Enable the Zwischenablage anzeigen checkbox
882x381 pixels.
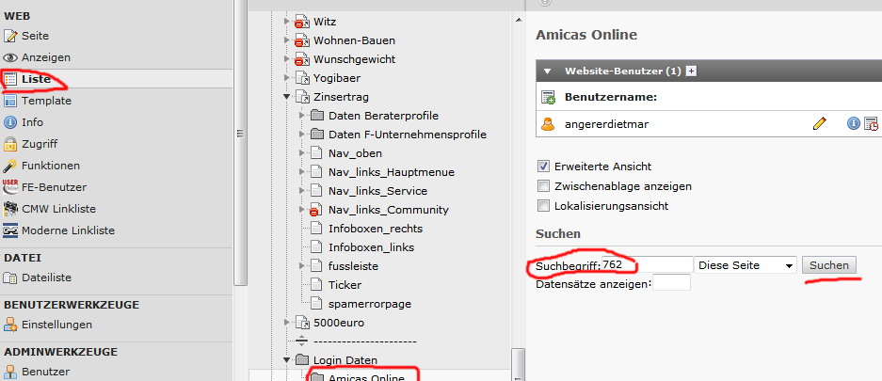543,186
